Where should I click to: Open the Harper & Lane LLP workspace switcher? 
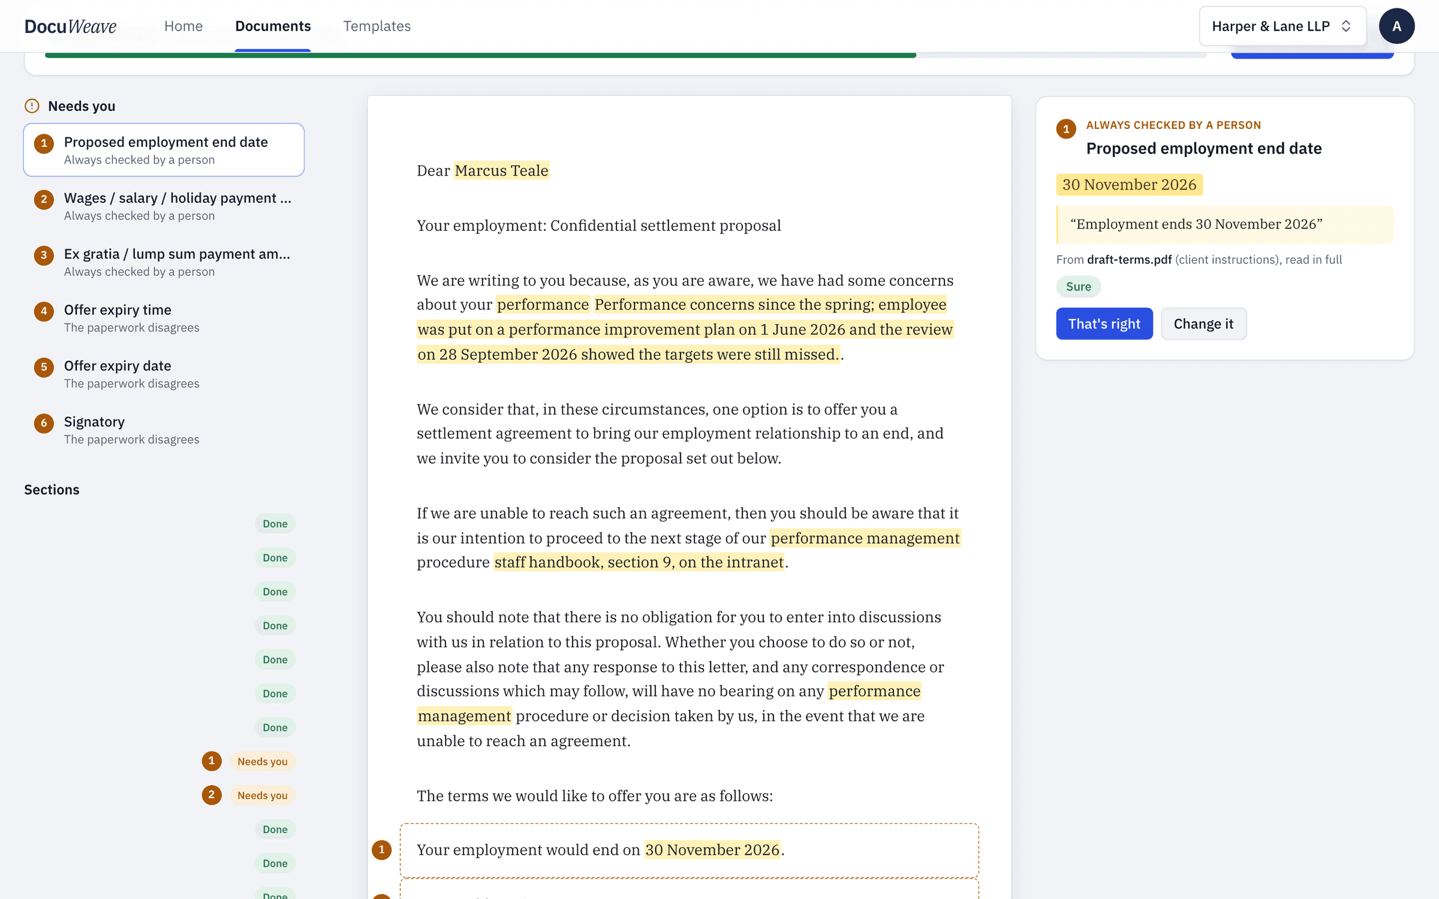(x=1283, y=26)
